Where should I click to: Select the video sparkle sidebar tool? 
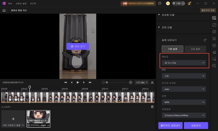[x=214, y=66]
